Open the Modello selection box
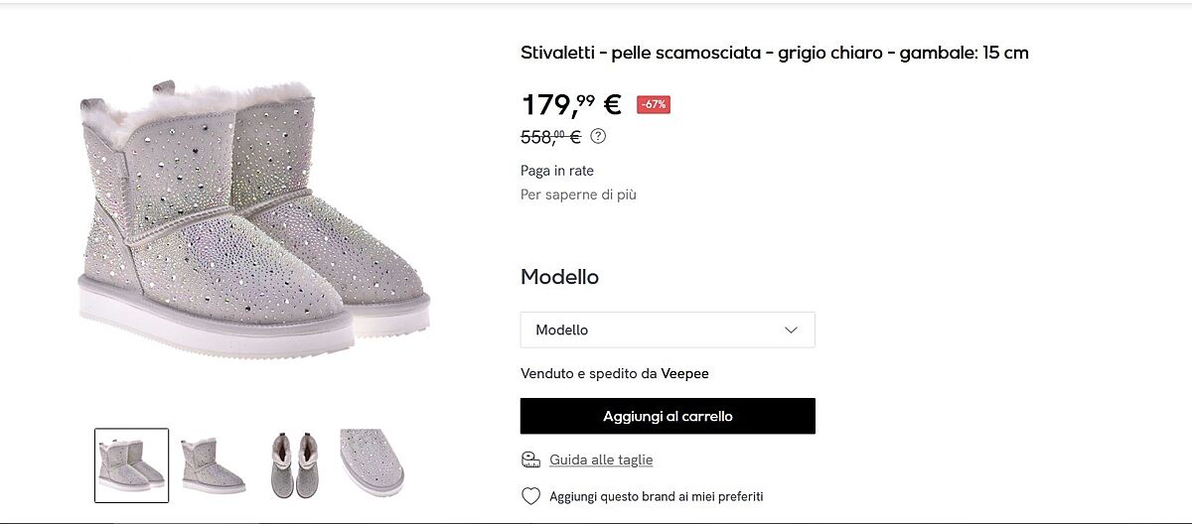This screenshot has width=1192, height=524. (667, 329)
